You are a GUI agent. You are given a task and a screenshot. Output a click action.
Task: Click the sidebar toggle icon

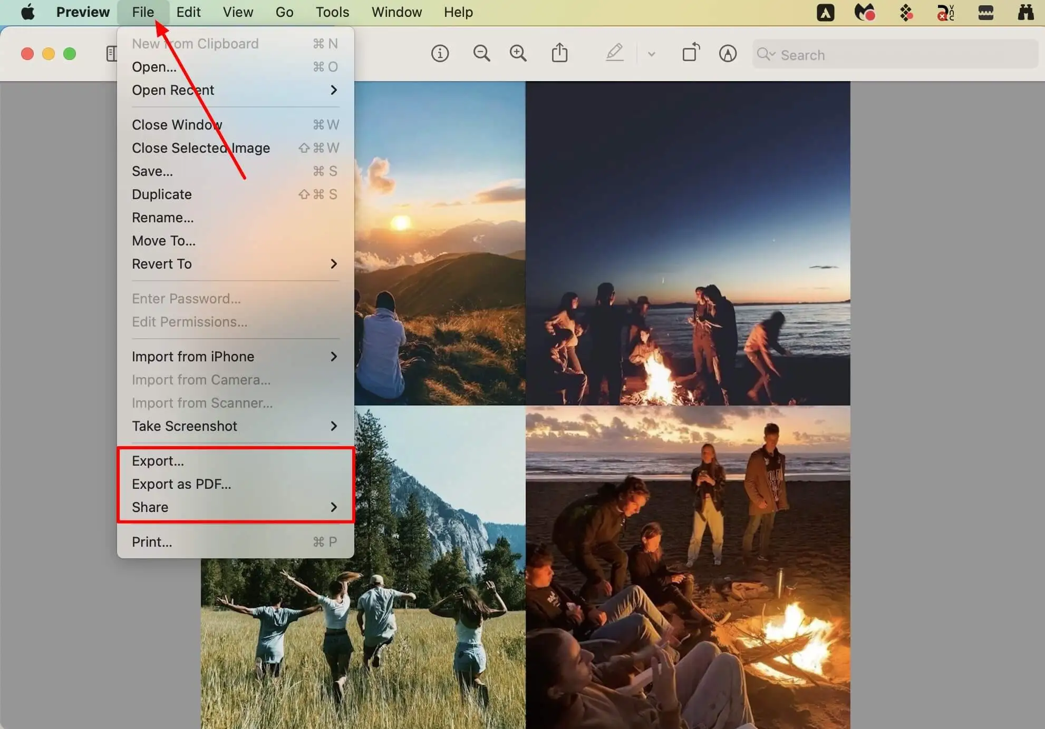(x=112, y=54)
